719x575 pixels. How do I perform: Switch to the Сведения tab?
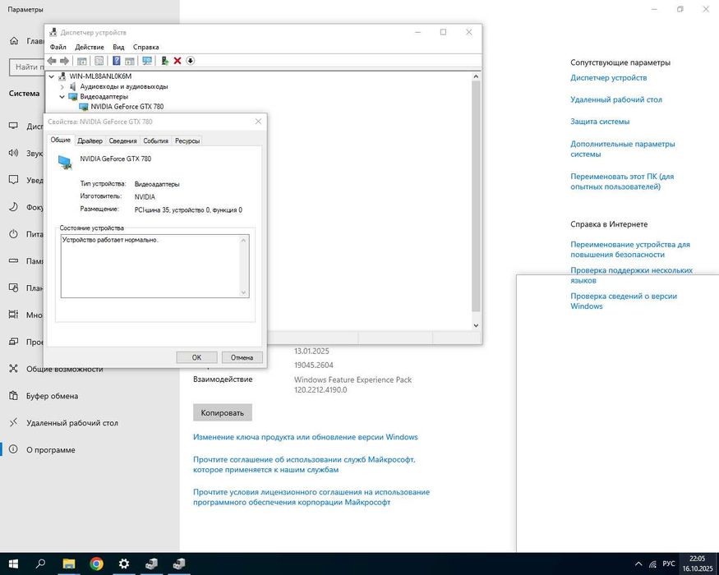click(x=122, y=140)
